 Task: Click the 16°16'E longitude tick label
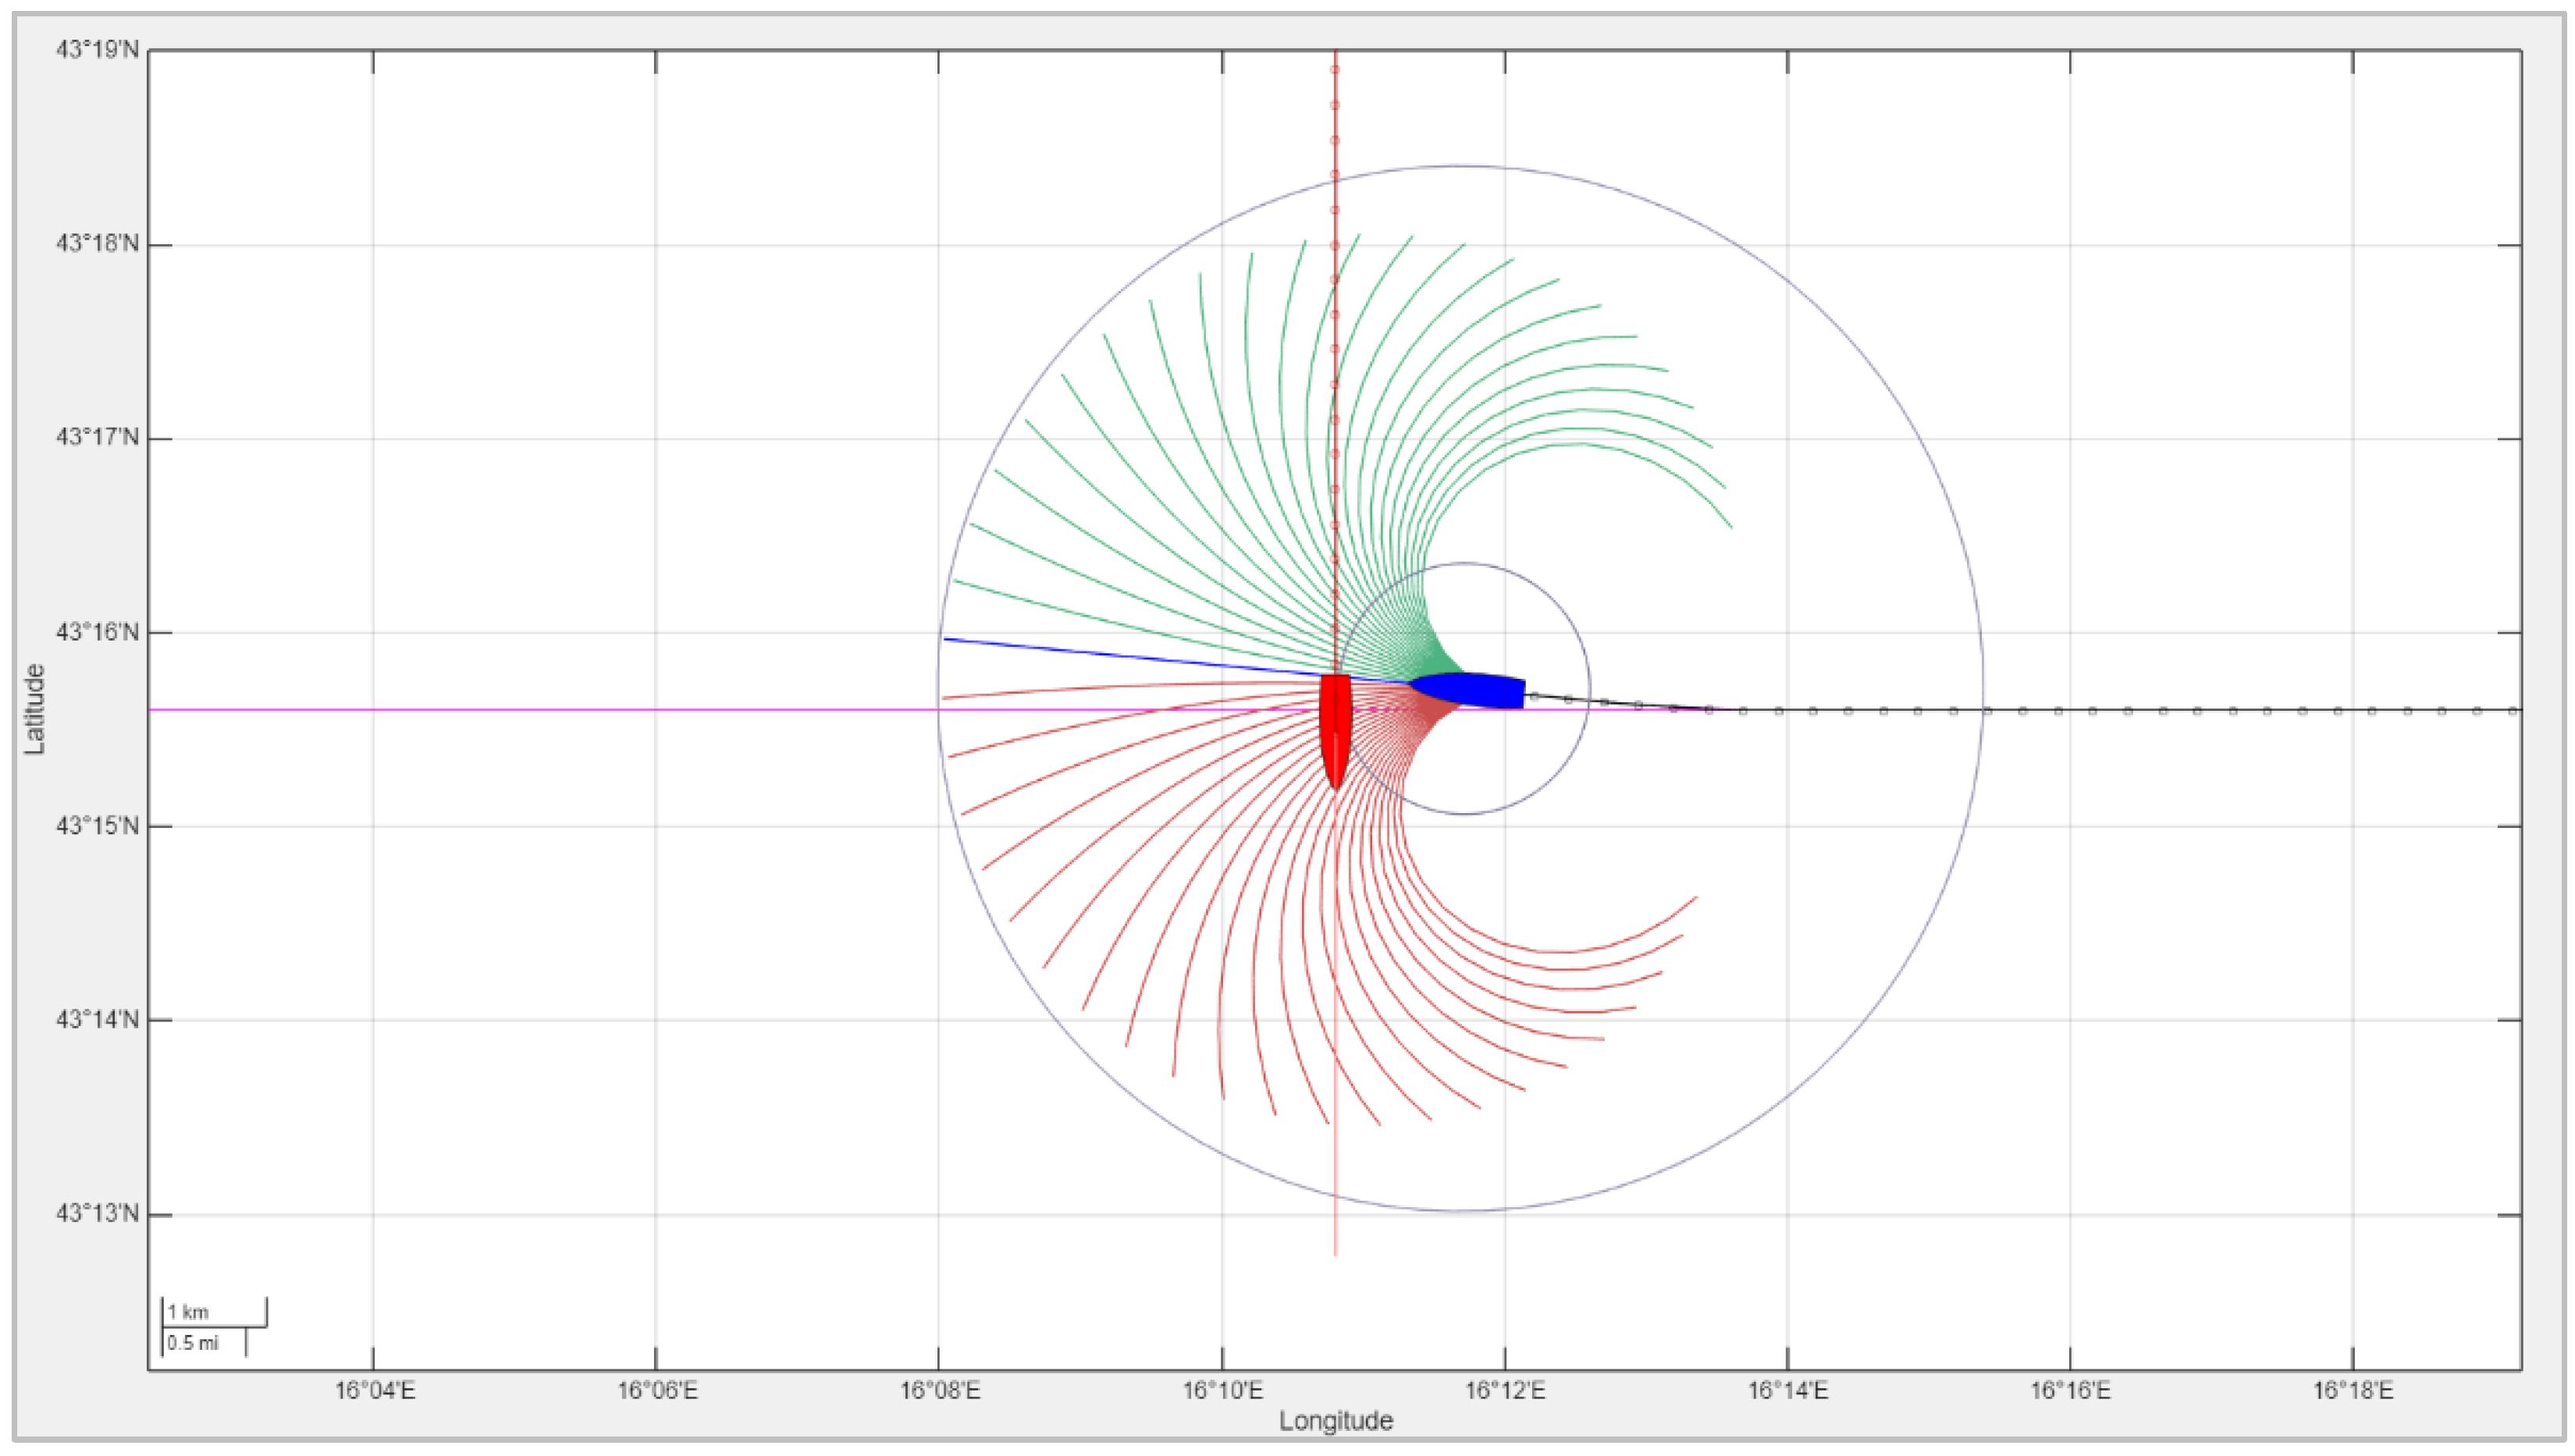(2070, 1391)
